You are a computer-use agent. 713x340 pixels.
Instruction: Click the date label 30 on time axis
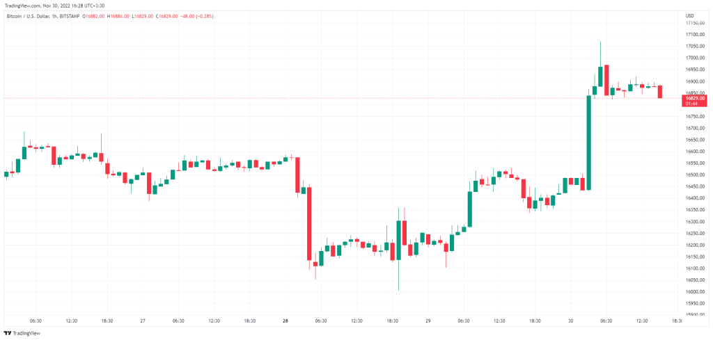pyautogui.click(x=570, y=321)
